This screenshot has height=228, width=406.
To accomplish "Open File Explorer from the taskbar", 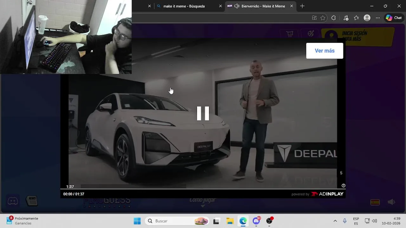I will pyautogui.click(x=230, y=221).
